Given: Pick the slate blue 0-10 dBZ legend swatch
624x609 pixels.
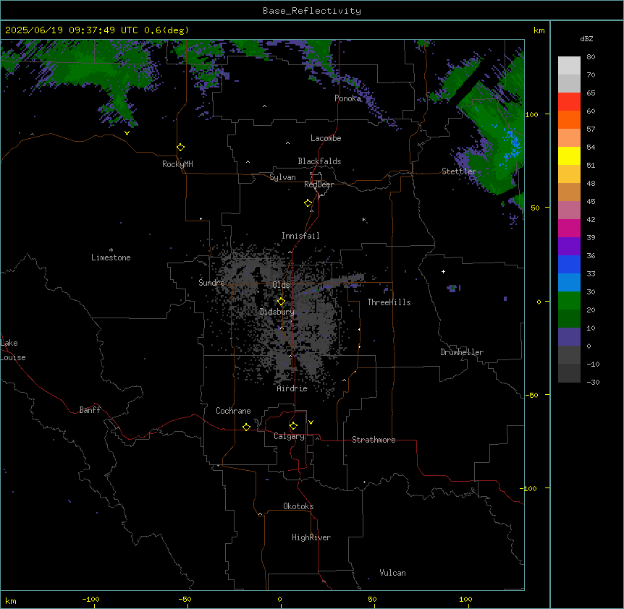Looking at the screenshot, I should [569, 337].
